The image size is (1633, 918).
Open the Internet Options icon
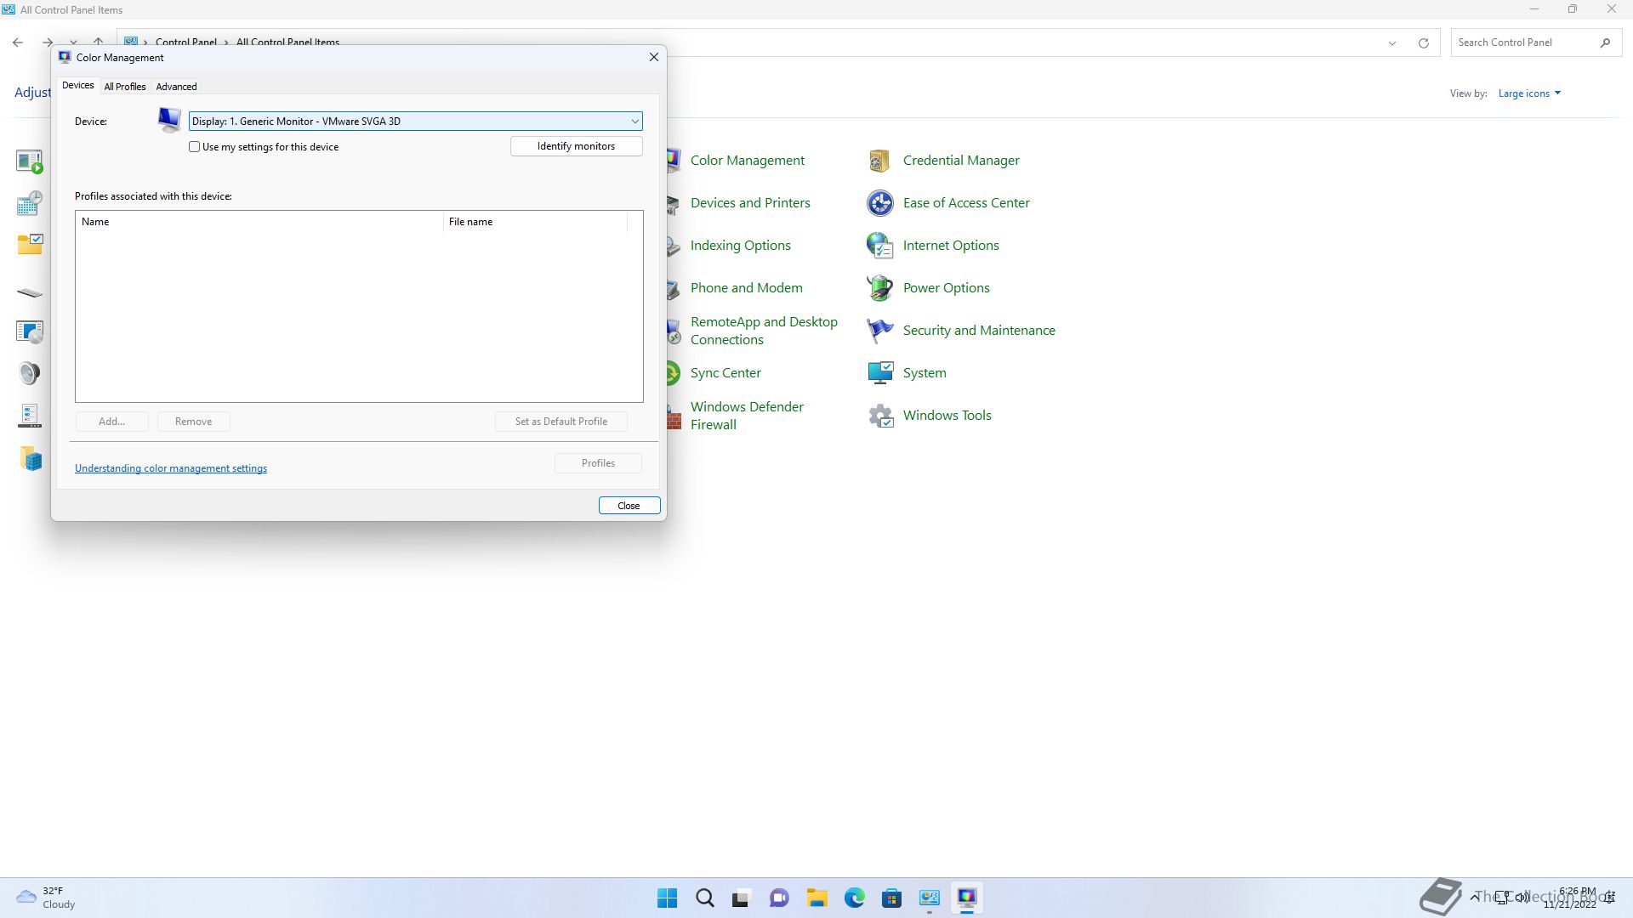pos(879,246)
